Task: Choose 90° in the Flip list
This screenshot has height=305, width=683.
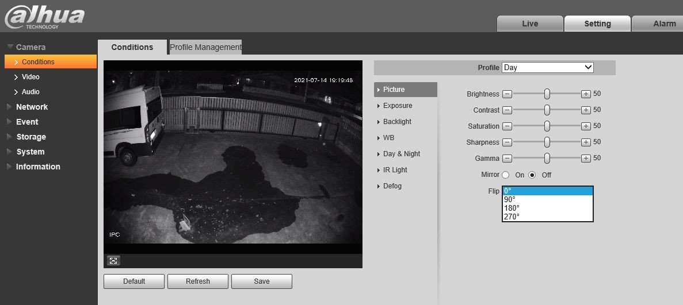Action: coord(548,199)
